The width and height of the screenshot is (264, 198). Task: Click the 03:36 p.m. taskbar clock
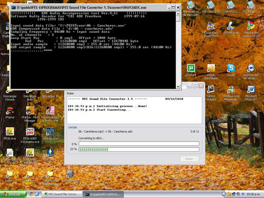pos(253,194)
